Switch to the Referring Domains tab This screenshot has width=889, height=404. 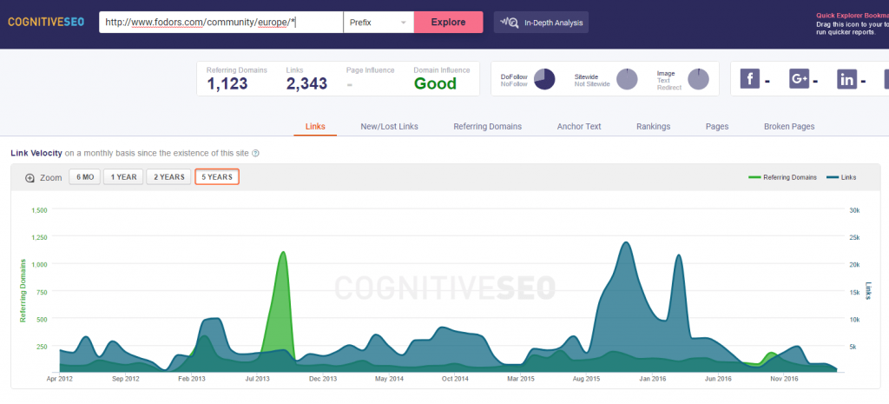click(488, 127)
